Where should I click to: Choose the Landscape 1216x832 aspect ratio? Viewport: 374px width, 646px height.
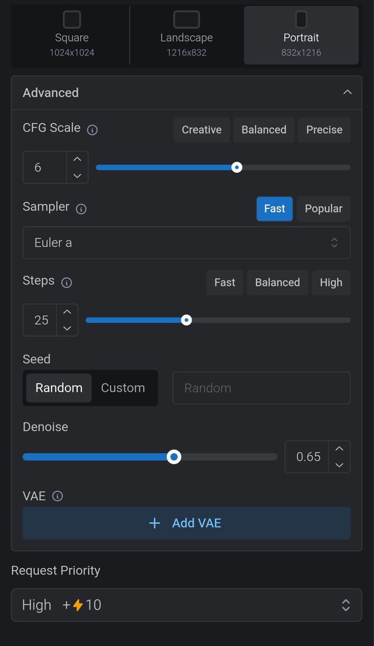pyautogui.click(x=187, y=35)
